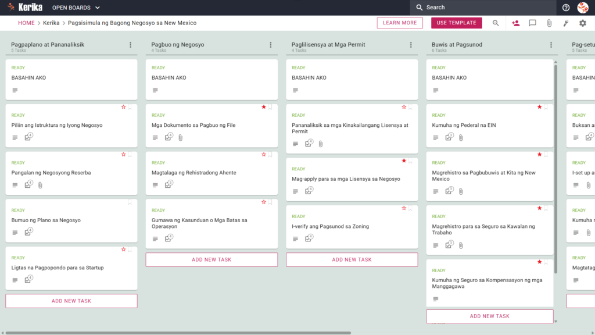Toggle star on I-verify ang Pagsunod sa Zoning
This screenshot has height=335, width=595.
click(404, 208)
